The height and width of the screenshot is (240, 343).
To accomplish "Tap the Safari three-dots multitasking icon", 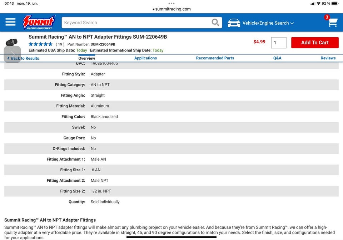I will [171, 3].
